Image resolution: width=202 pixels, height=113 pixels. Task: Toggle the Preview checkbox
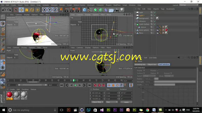(158, 71)
